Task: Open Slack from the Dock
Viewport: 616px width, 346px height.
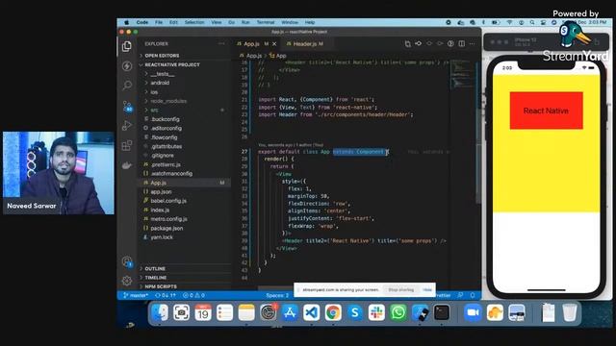Action: [x=376, y=312]
